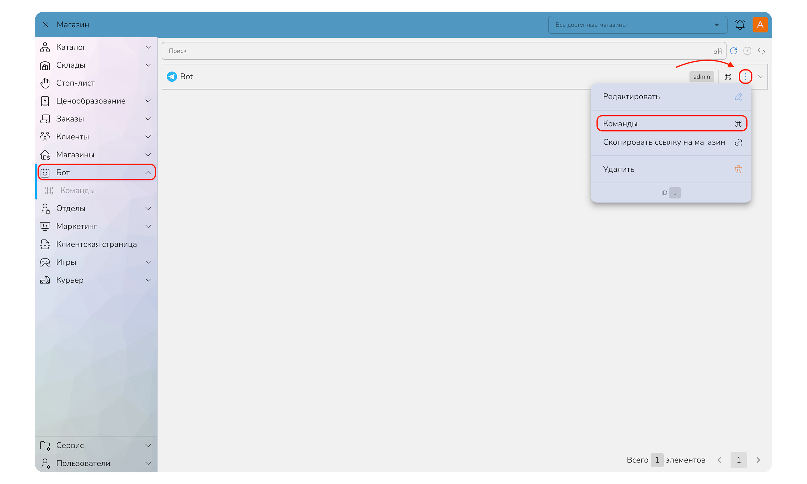
Task: Click the orange user avatar A
Action: pyautogui.click(x=760, y=25)
